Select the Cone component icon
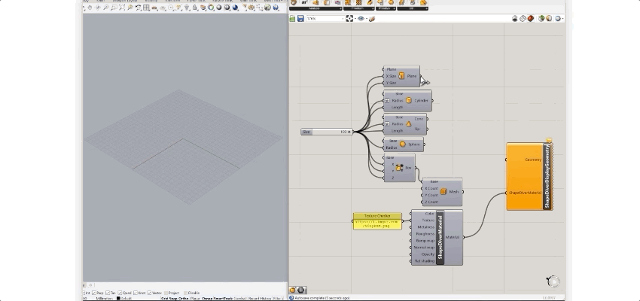Image resolution: width=640 pixels, height=301 pixels. (x=409, y=124)
